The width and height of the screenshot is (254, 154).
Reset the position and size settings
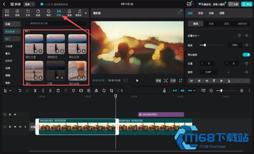pyautogui.click(x=239, y=35)
